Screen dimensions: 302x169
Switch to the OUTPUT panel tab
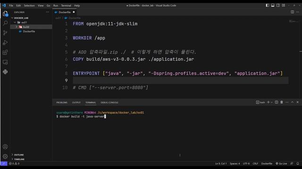(76, 102)
